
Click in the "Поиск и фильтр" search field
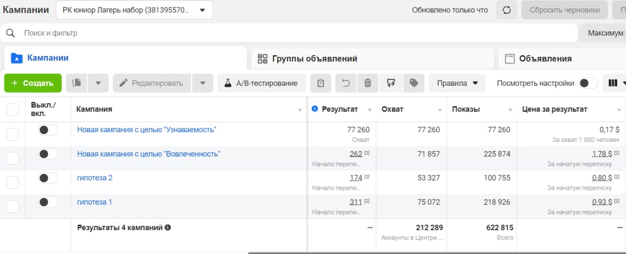tap(293, 33)
